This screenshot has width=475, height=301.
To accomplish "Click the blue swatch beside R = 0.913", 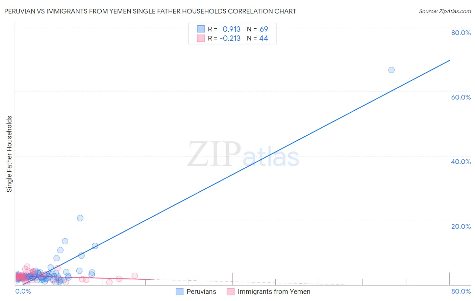I will 201,29.
